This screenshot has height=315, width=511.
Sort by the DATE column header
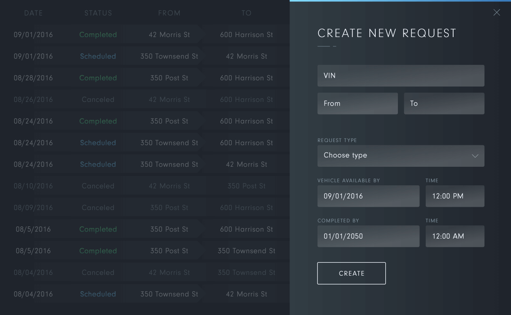click(33, 13)
